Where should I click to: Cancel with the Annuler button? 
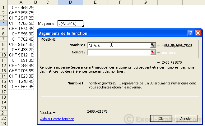(186, 119)
